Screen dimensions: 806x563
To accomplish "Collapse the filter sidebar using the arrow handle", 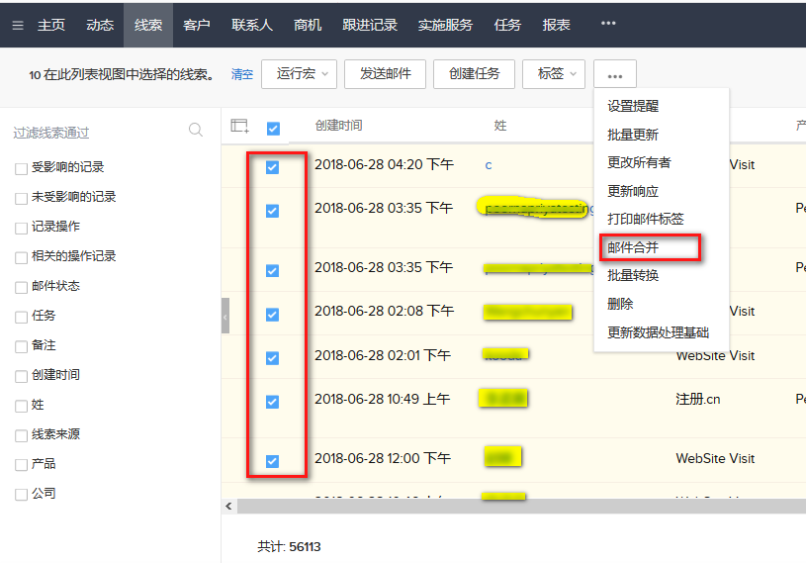I will tap(225, 317).
